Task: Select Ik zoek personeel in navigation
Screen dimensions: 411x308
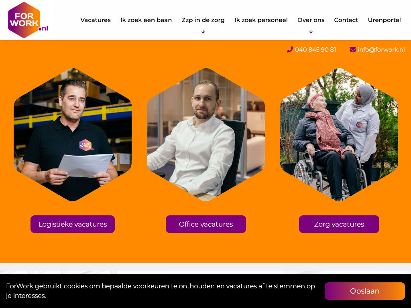Action: click(261, 20)
